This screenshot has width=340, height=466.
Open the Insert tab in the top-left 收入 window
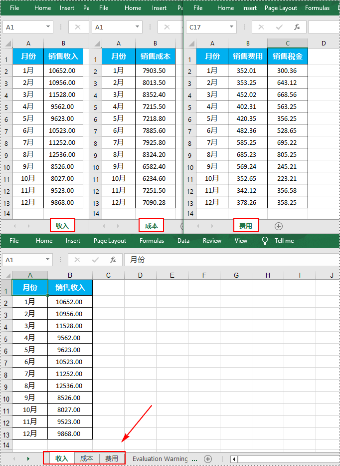(67, 8)
